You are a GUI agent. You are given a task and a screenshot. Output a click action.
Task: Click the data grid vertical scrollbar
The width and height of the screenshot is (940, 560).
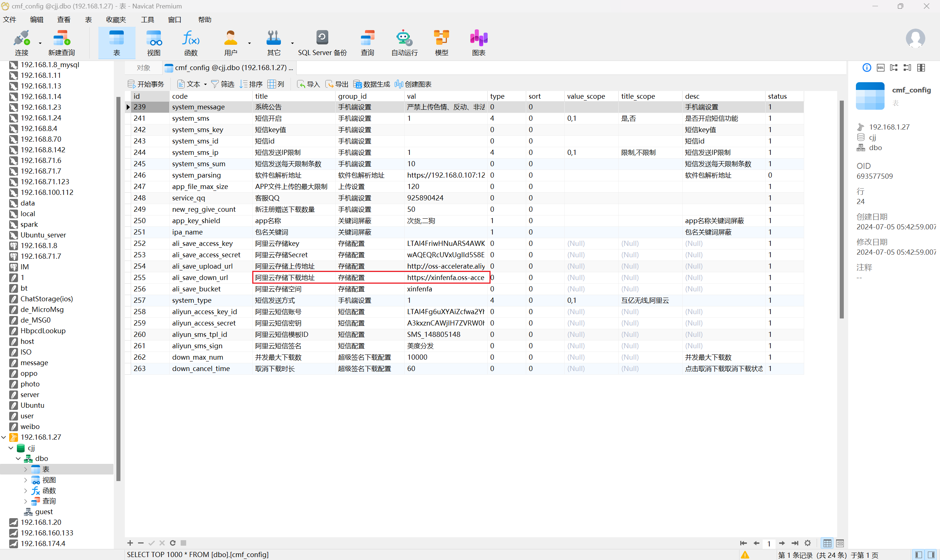click(842, 210)
